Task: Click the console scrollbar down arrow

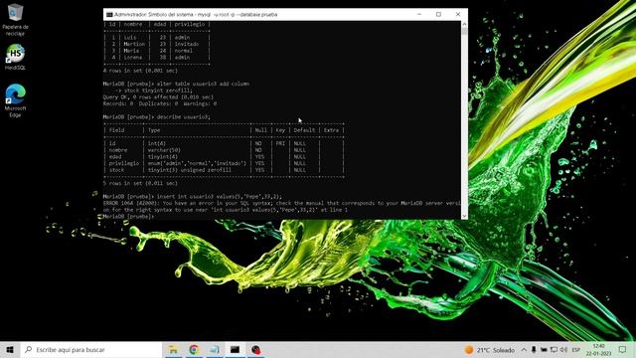Action: click(x=464, y=216)
